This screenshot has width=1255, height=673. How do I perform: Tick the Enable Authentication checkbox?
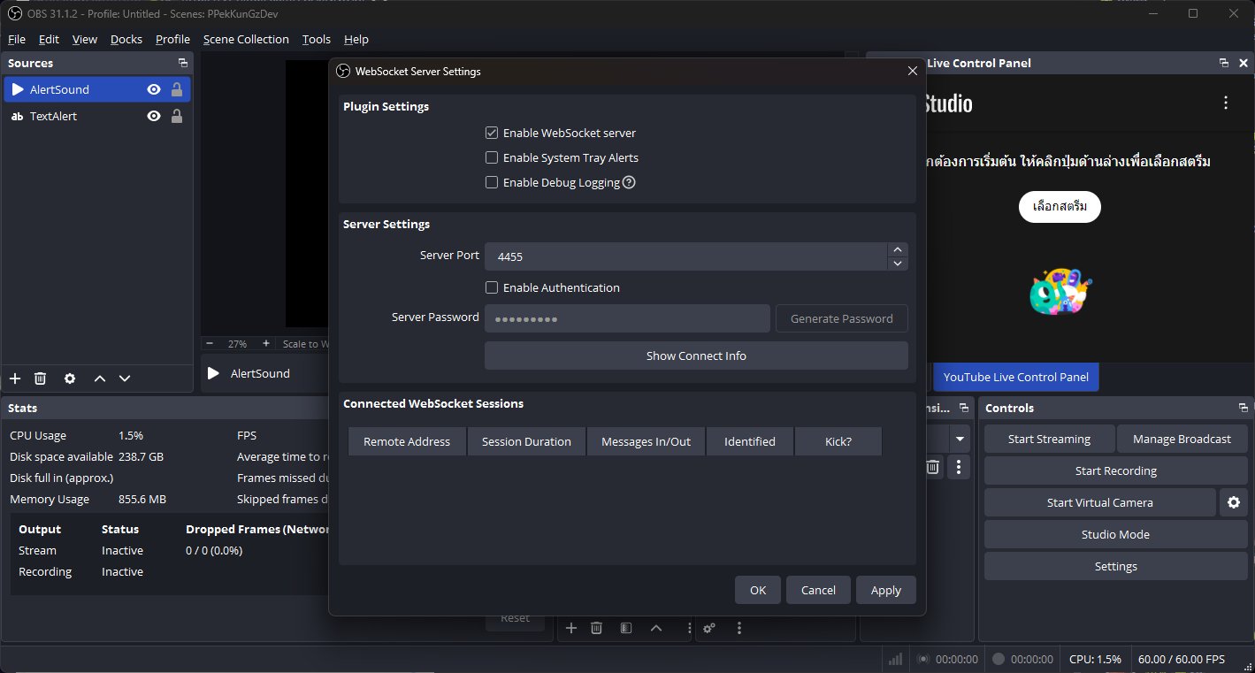[492, 287]
